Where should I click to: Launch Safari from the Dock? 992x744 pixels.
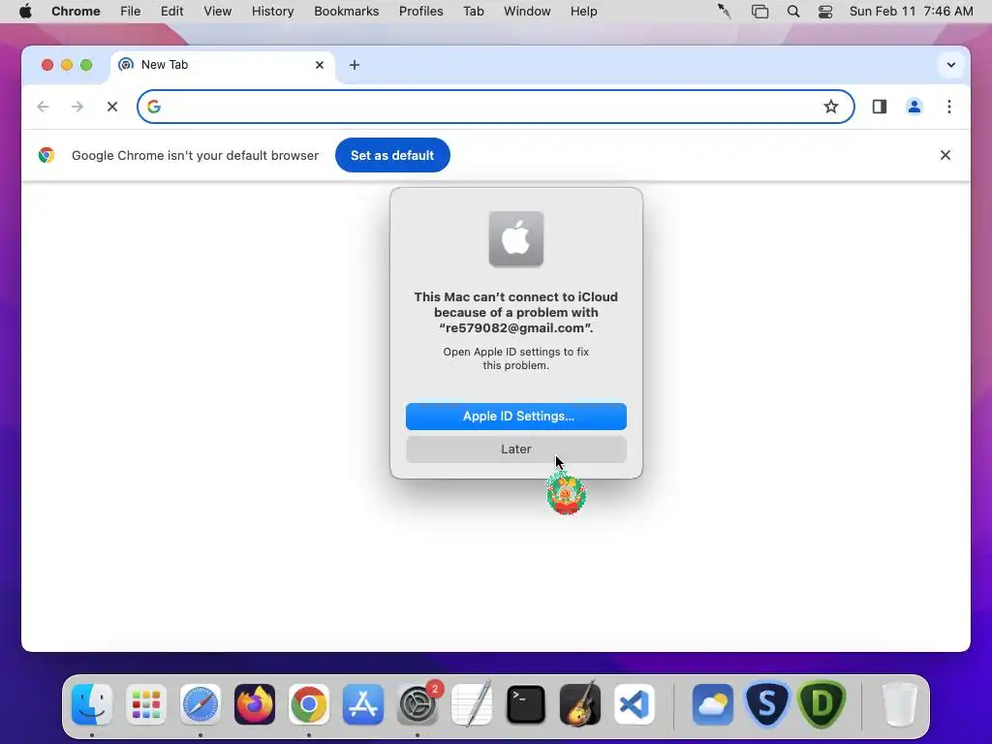point(201,704)
